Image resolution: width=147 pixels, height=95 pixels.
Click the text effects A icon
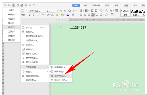pos(57,15)
